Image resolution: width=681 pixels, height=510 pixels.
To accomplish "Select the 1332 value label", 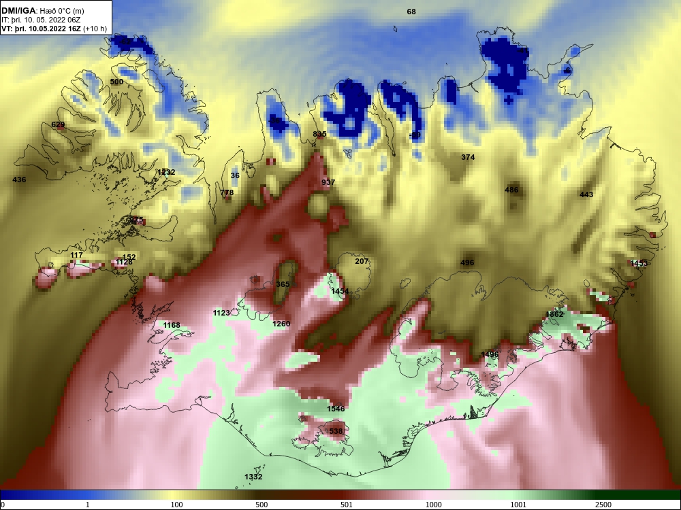I will (253, 477).
